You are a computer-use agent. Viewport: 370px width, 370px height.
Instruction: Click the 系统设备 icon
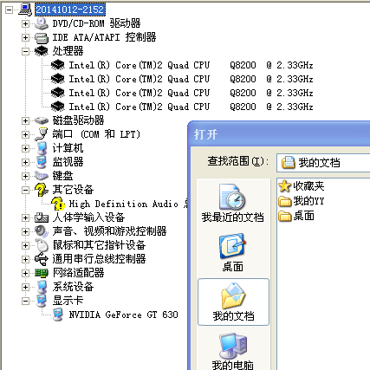[x=42, y=287]
